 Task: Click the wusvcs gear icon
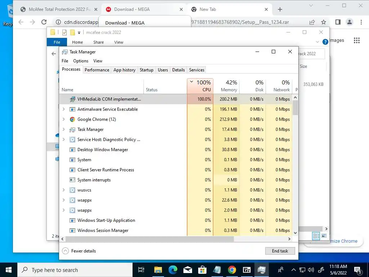pyautogui.click(x=72, y=190)
